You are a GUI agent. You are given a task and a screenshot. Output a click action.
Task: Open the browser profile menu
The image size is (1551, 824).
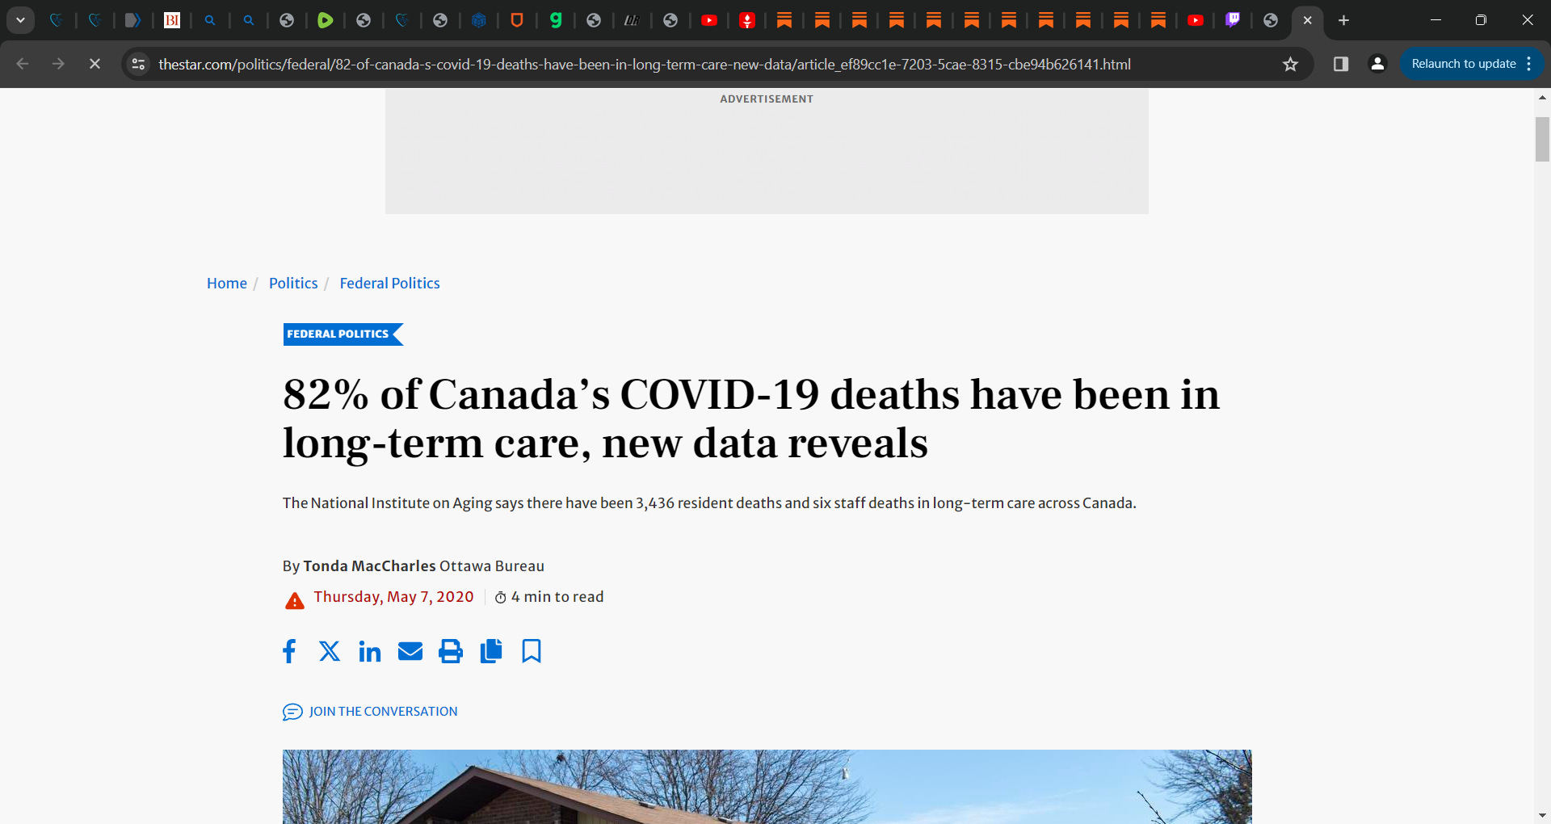click(x=1378, y=64)
